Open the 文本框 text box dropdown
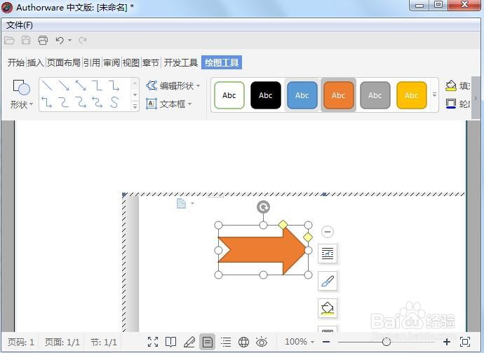484x353 pixels. point(169,104)
